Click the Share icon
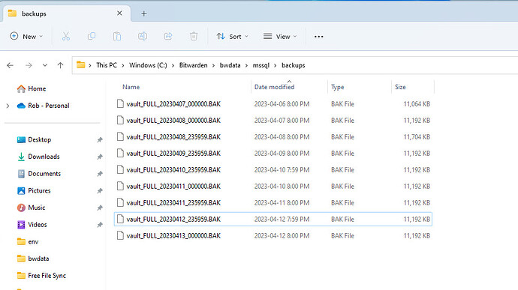This screenshot has width=518, height=290. (x=168, y=36)
